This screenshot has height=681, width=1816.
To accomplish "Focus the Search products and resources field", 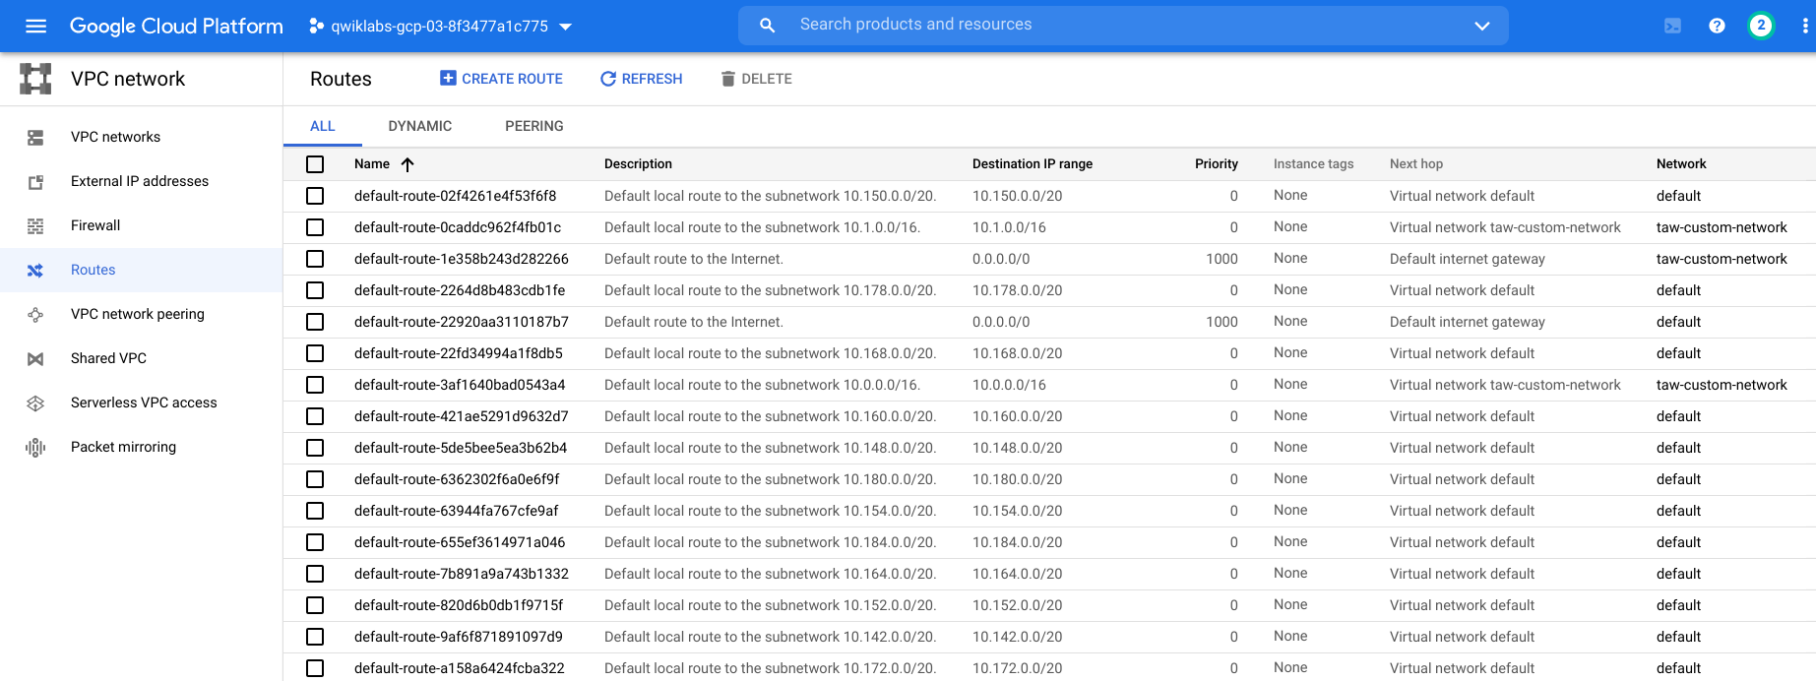I will (x=1122, y=25).
